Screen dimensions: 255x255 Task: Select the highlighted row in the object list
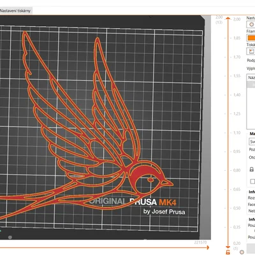[x=251, y=85]
